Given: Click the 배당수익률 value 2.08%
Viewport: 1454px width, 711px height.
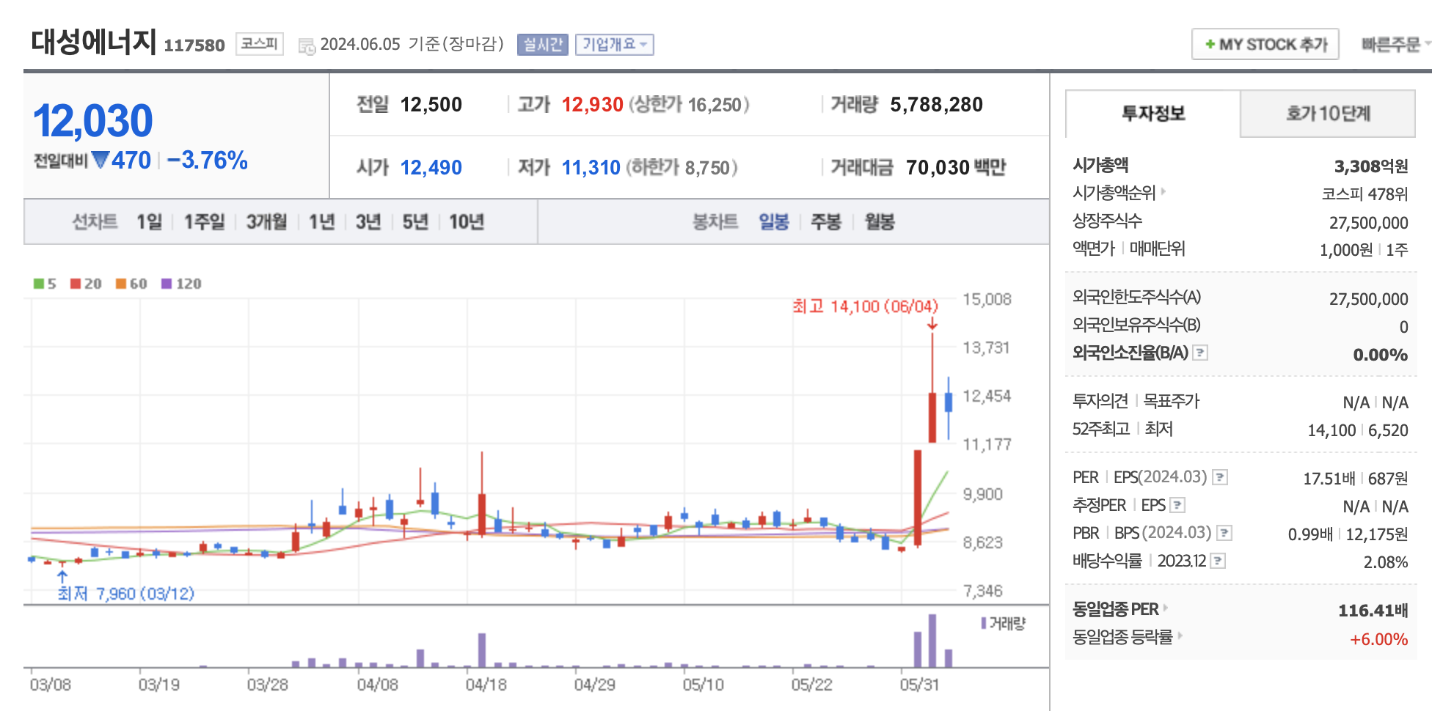Looking at the screenshot, I should click(x=1386, y=562).
